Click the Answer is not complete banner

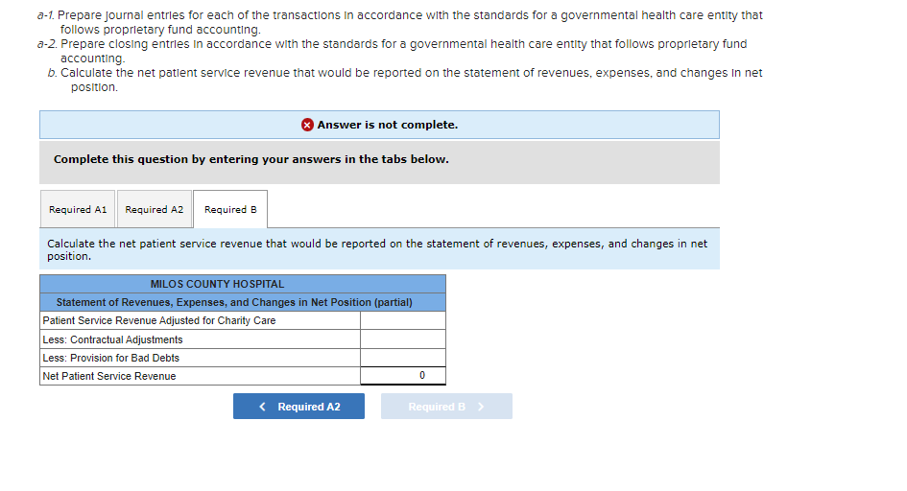(x=379, y=125)
